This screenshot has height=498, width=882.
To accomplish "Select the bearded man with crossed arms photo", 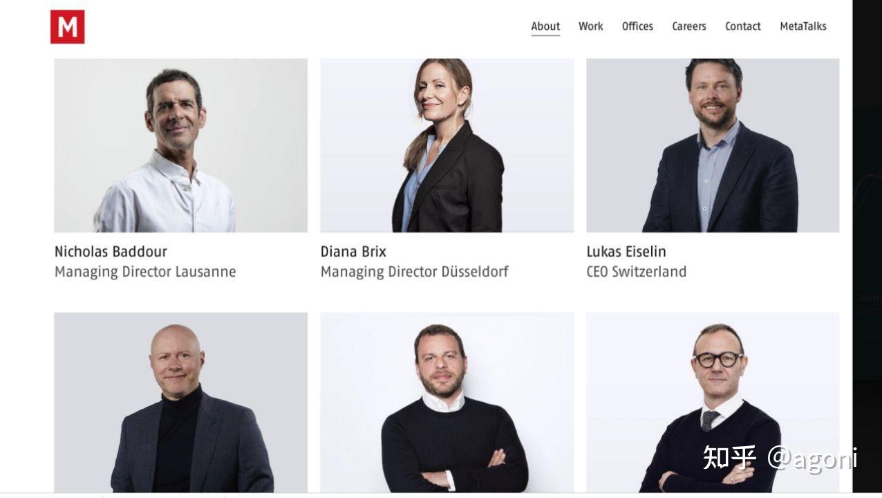I will coord(447,403).
